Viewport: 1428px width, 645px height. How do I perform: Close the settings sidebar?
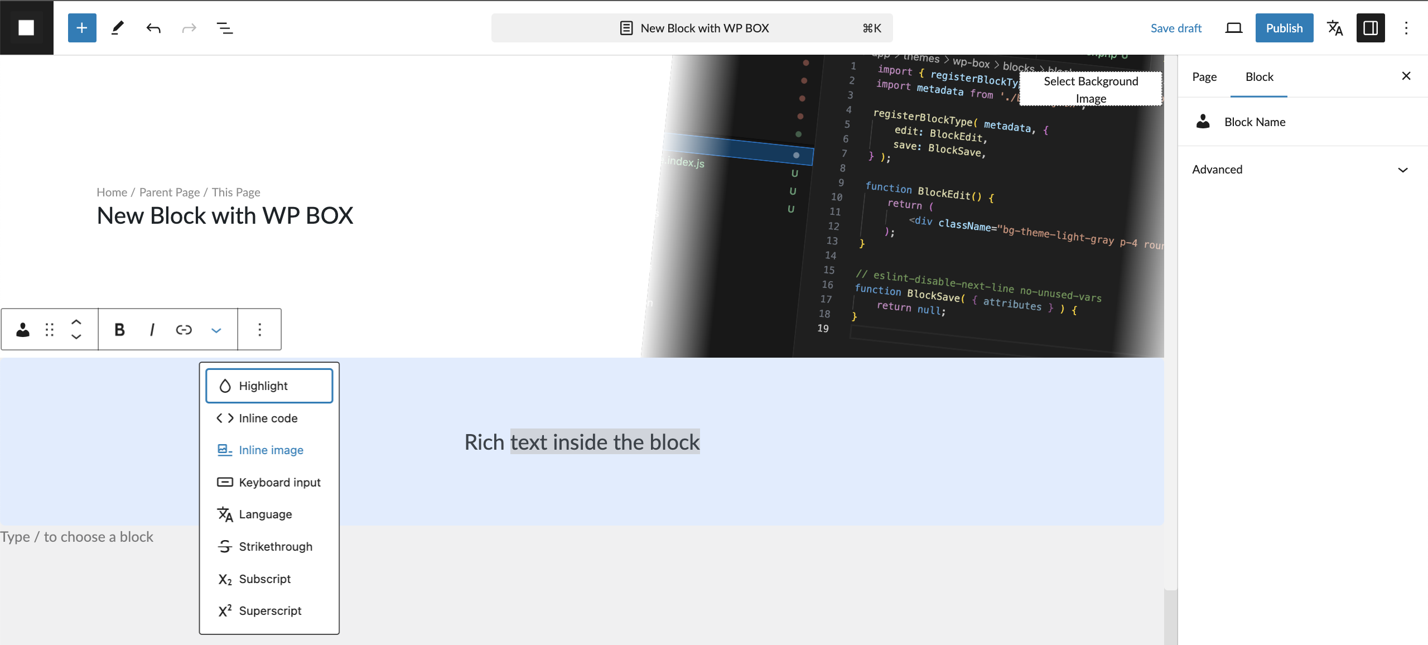(x=1406, y=76)
